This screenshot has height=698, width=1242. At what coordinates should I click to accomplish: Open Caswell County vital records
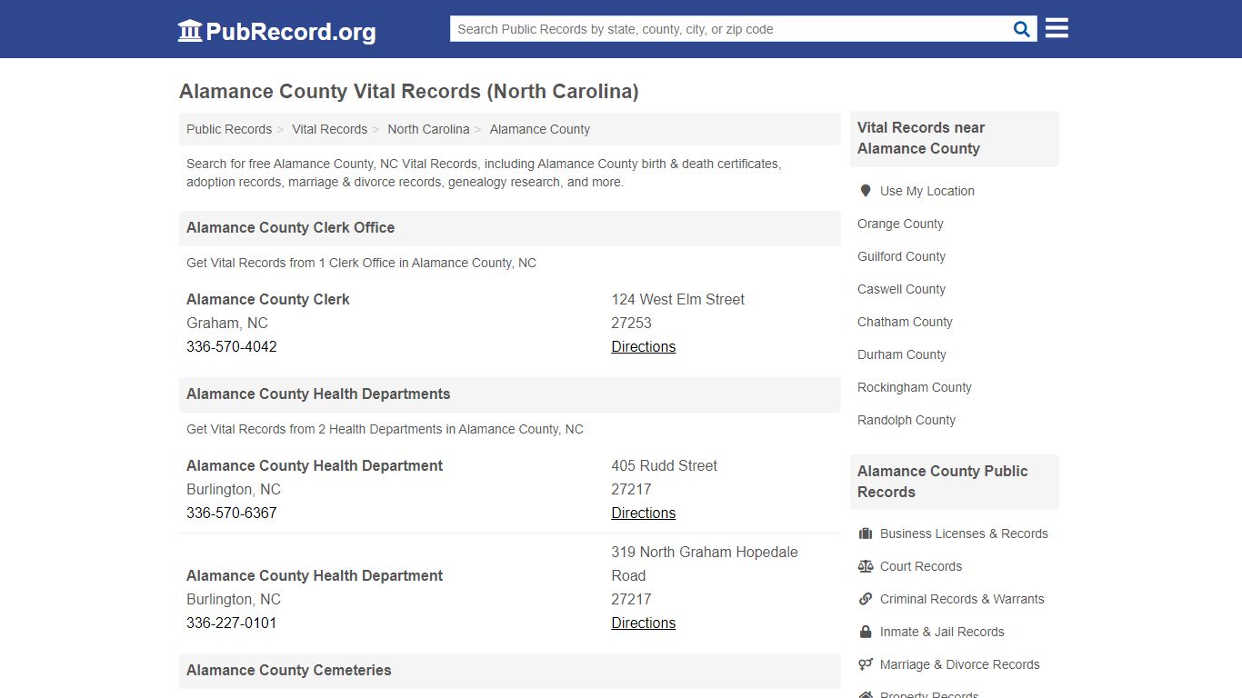click(x=901, y=289)
